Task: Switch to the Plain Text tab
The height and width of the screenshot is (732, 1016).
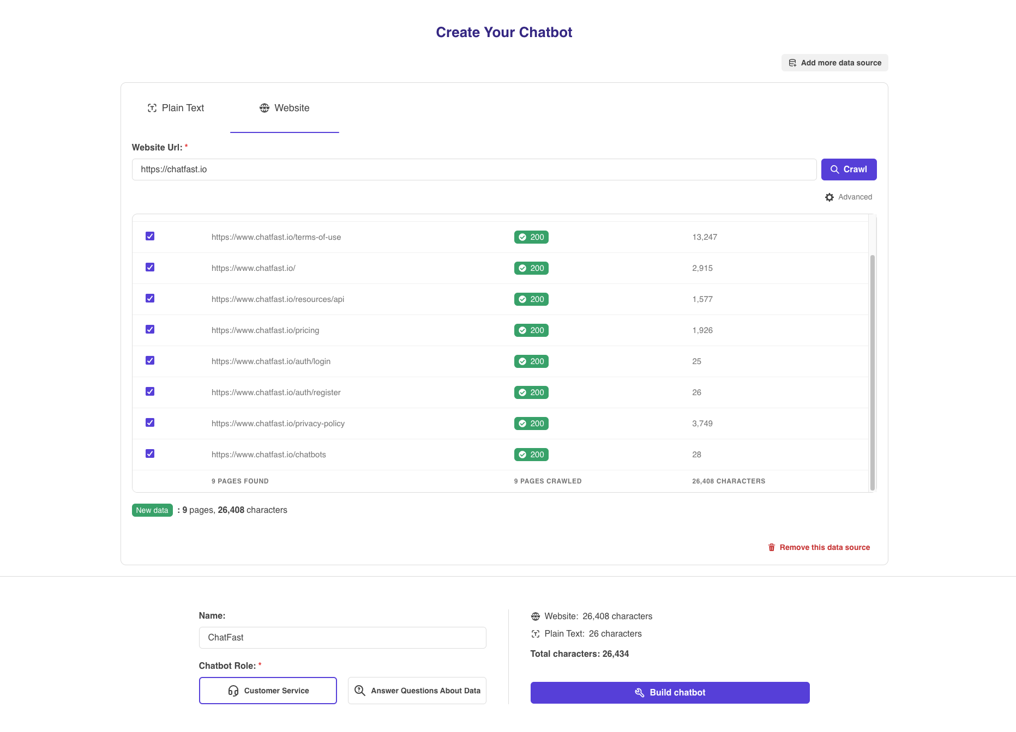Action: pyautogui.click(x=176, y=108)
